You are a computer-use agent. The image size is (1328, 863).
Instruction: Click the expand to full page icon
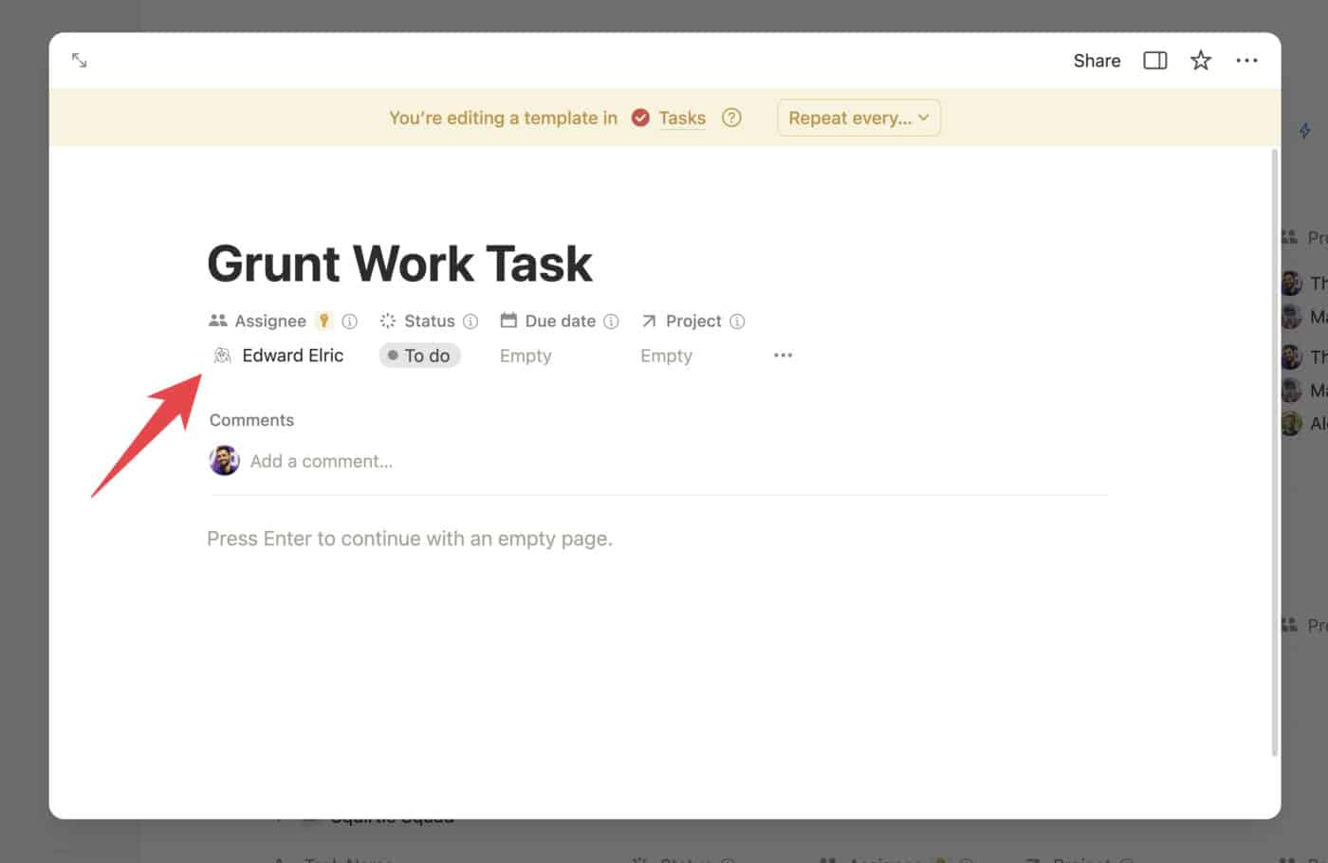point(80,61)
